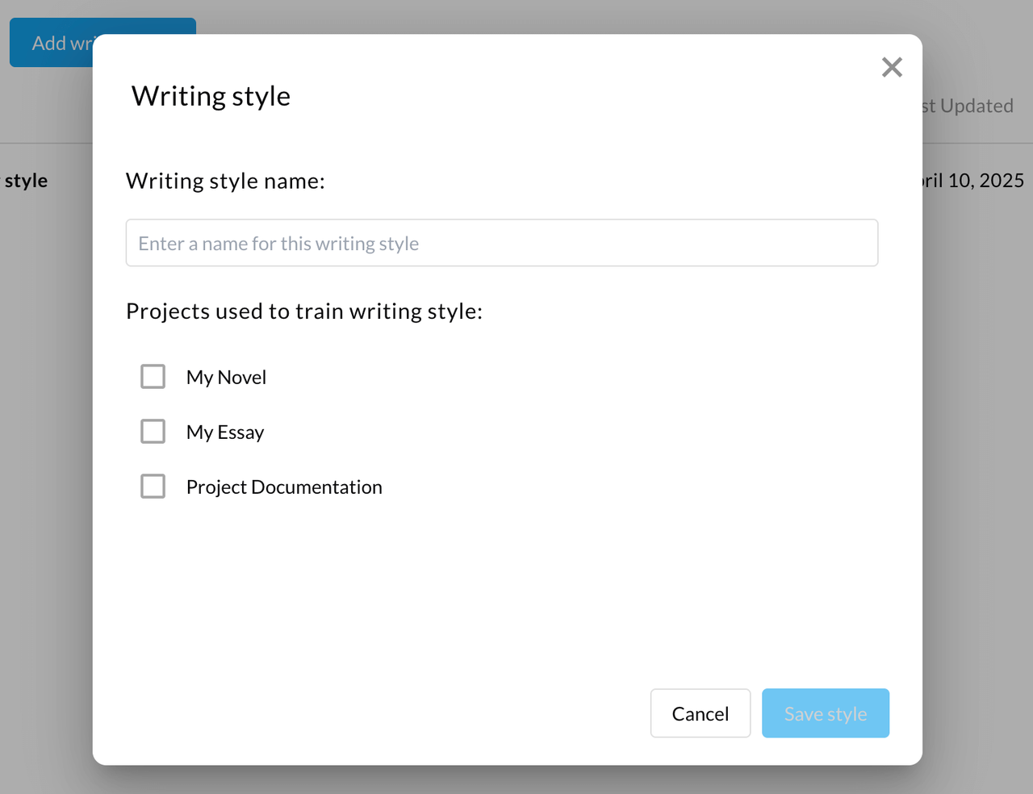Close the Writing style dialog with X
1033x794 pixels.
point(892,67)
